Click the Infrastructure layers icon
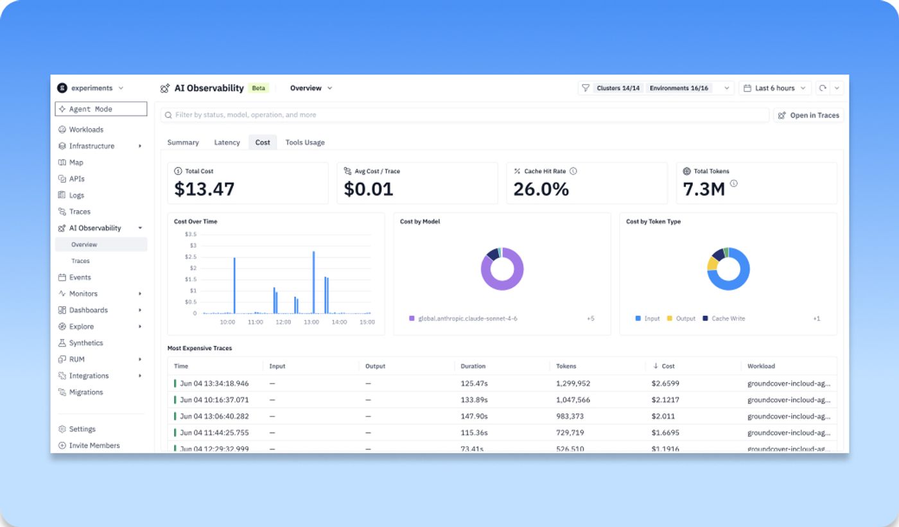 click(62, 146)
